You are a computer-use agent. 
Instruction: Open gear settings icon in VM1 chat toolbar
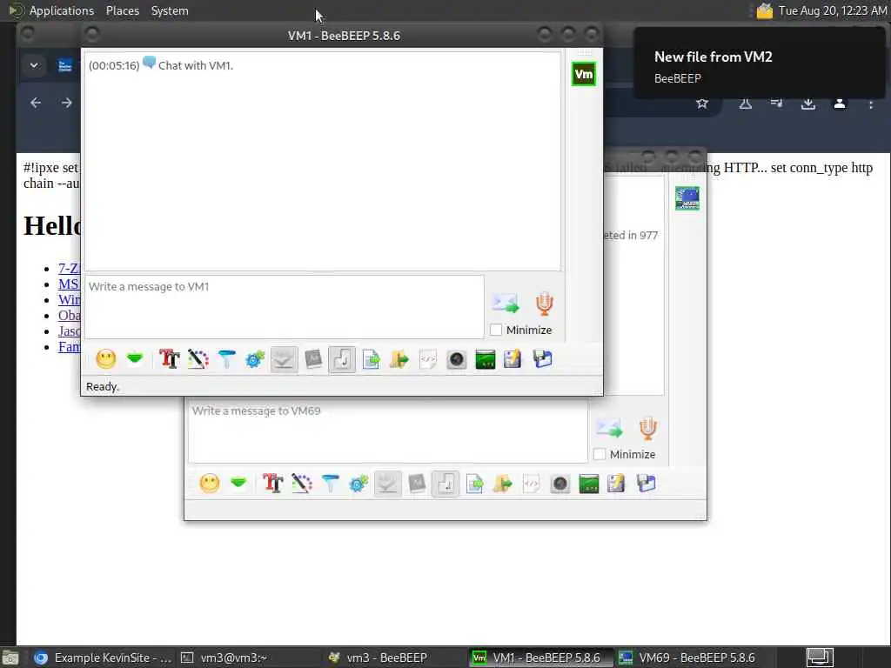tap(255, 359)
